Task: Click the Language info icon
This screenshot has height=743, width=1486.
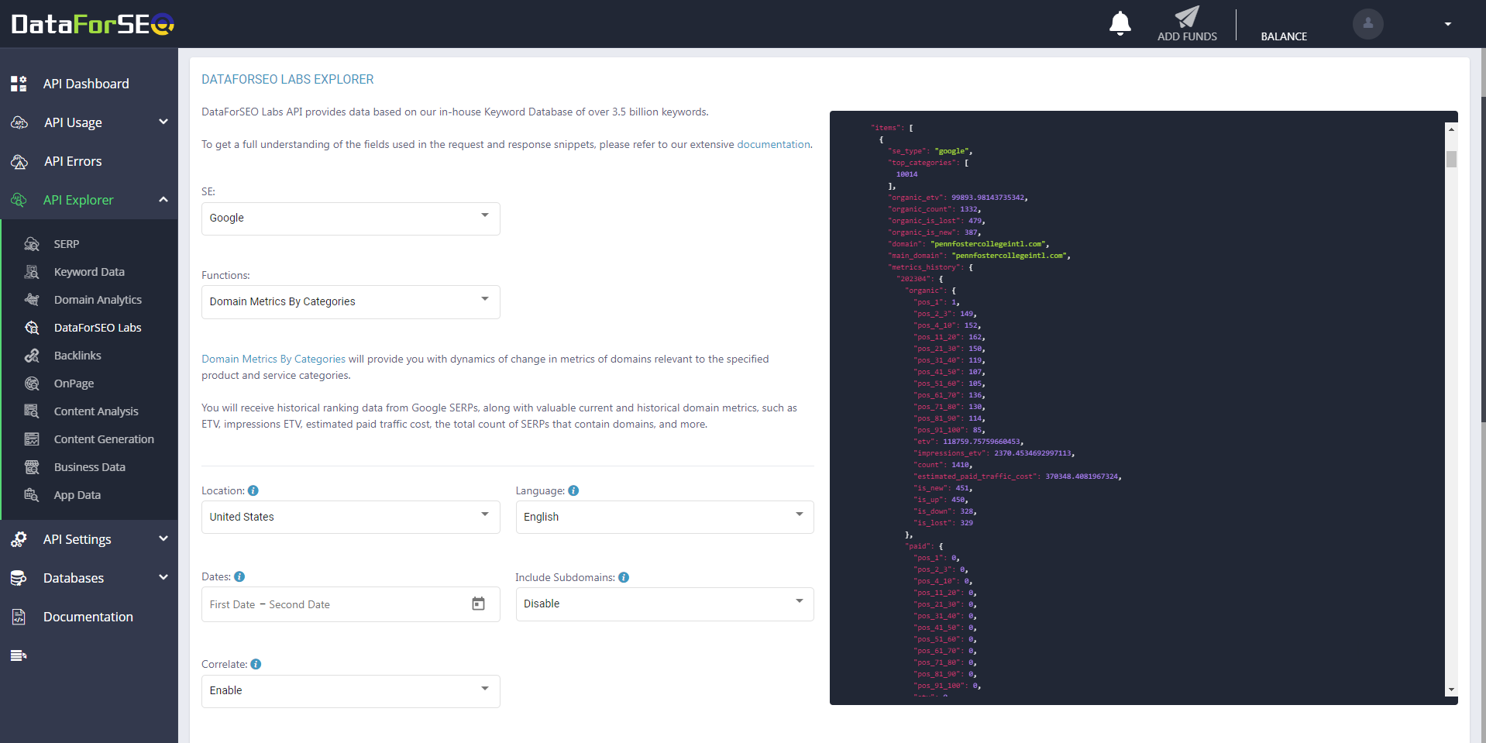Action: point(573,490)
